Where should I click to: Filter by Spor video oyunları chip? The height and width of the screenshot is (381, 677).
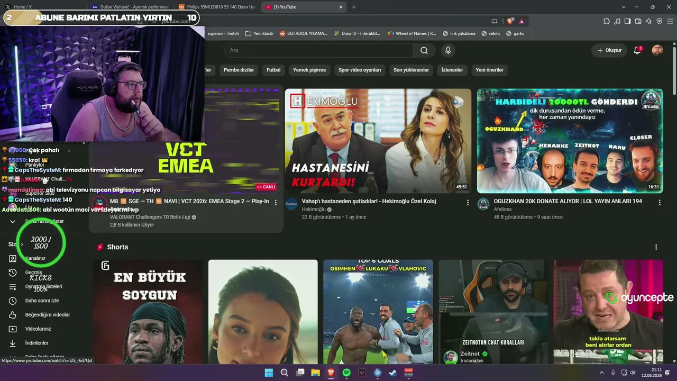point(360,70)
